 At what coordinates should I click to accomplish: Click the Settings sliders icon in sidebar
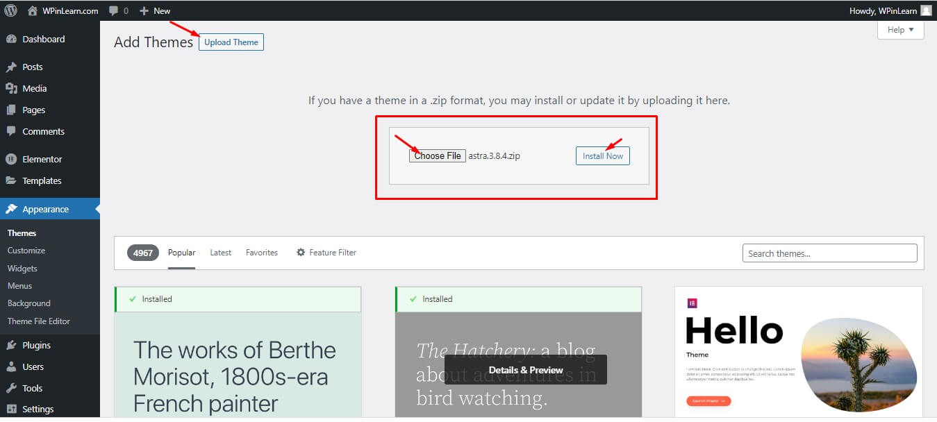(11, 409)
